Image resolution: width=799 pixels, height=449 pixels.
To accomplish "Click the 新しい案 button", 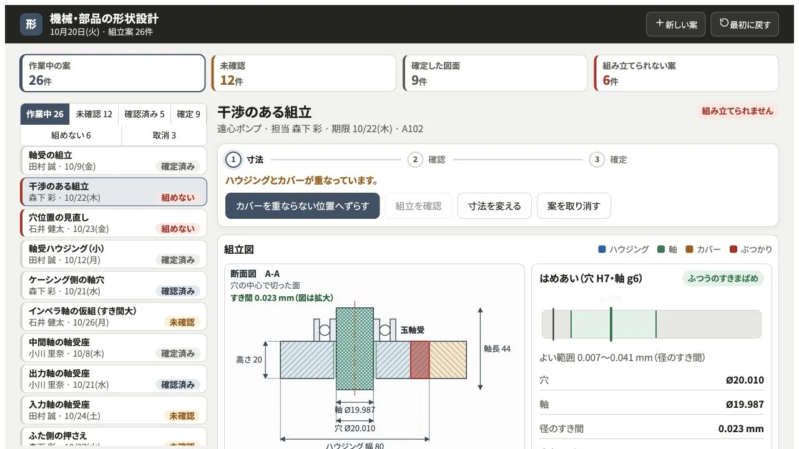I will pos(676,24).
